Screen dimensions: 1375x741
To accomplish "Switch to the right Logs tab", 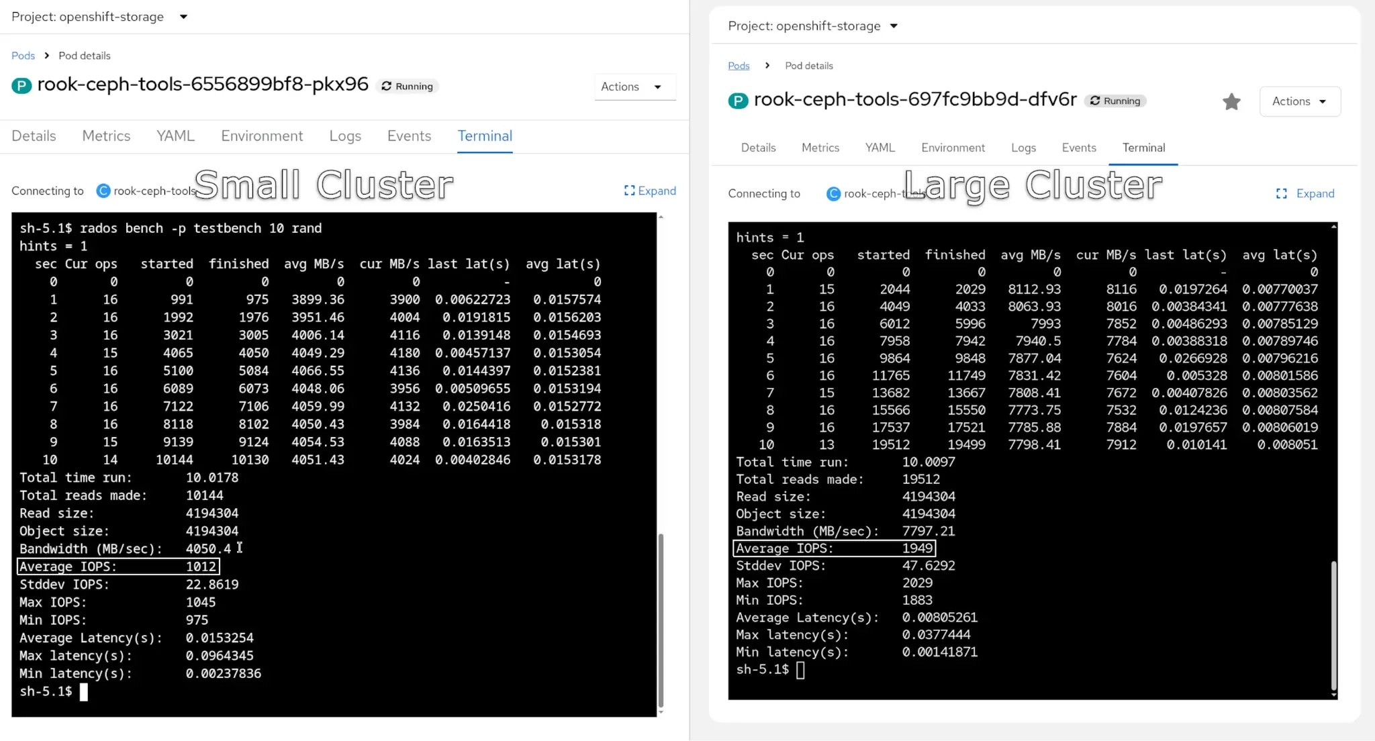I will click(1023, 148).
